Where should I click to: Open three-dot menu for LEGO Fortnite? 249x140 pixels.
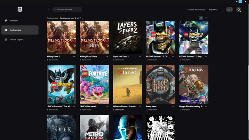(107, 107)
